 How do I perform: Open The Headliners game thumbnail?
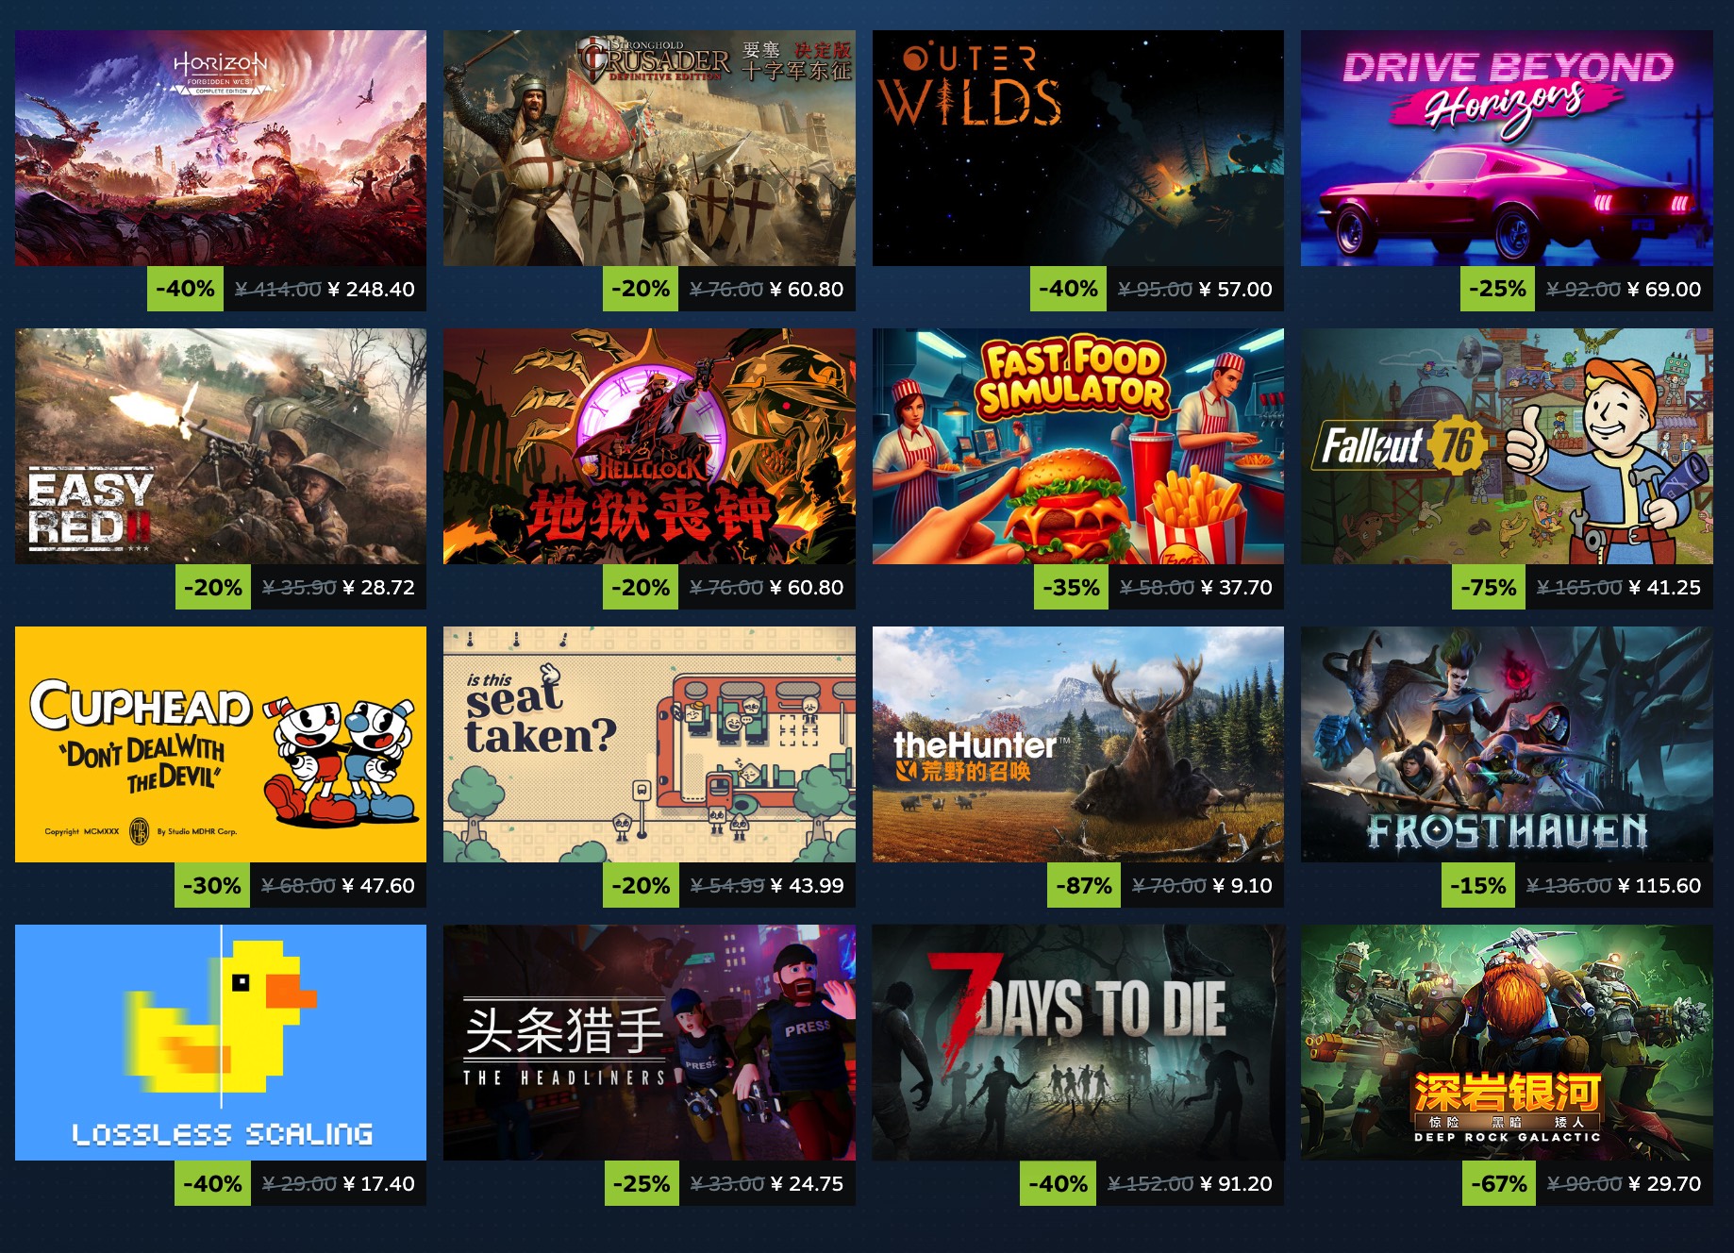click(x=649, y=1043)
